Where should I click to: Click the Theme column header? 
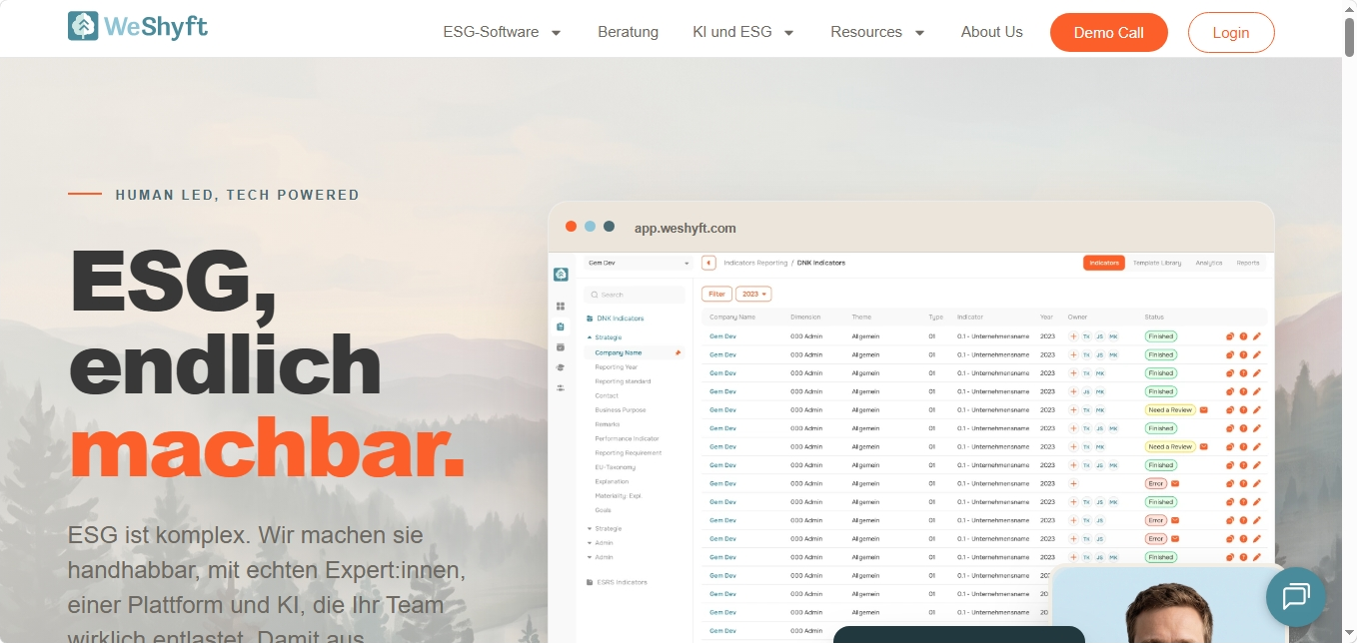tap(861, 317)
